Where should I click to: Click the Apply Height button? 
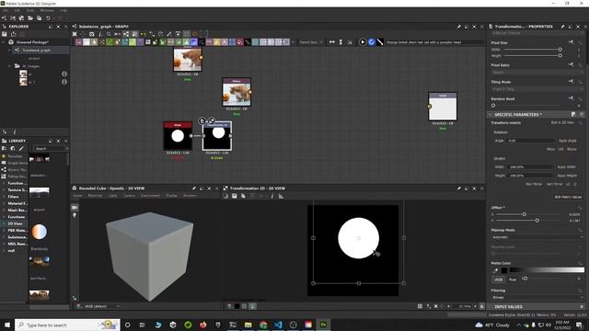pos(567,176)
